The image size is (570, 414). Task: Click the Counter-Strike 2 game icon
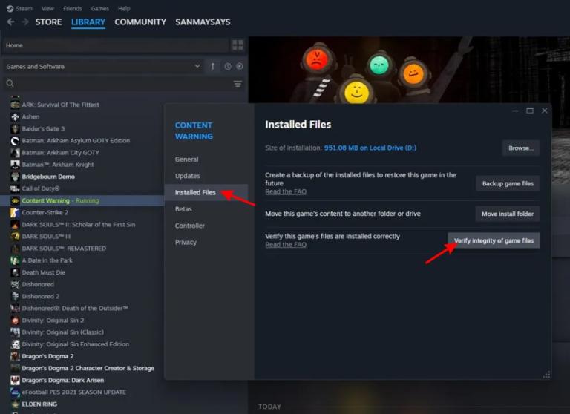(x=15, y=212)
